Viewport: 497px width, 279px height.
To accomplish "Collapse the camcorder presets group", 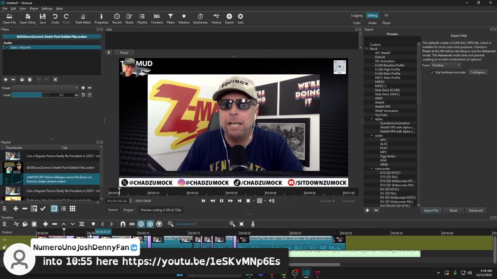I will click(x=372, y=169).
